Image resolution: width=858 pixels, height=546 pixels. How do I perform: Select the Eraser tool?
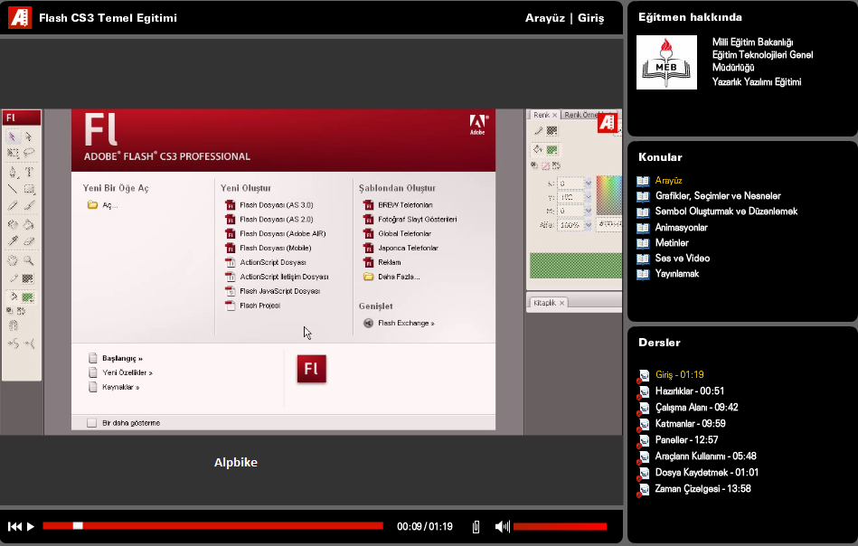point(29,240)
